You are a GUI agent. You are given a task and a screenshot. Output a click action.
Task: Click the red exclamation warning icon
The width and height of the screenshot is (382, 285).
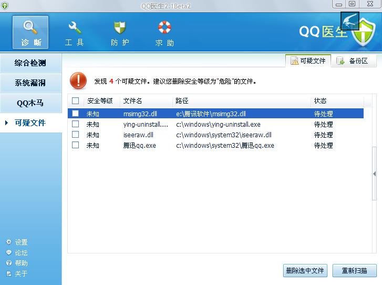tap(78, 80)
